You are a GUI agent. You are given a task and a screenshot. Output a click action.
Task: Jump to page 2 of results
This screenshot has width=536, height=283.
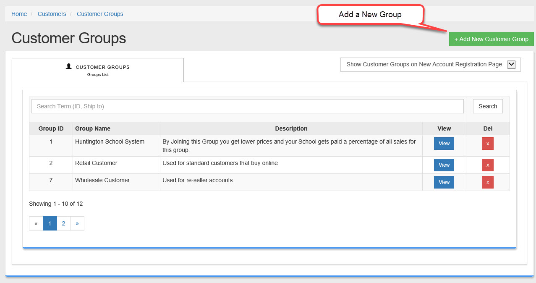tap(63, 223)
